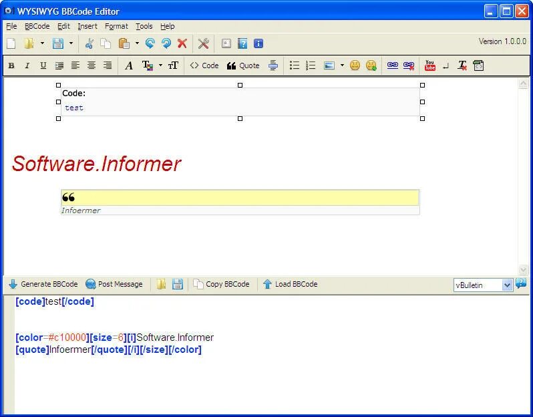Open the Edit menu
The image size is (533, 417).
[x=63, y=26]
